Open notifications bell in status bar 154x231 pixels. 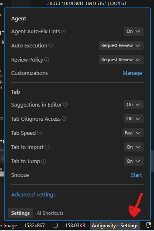(148, 225)
